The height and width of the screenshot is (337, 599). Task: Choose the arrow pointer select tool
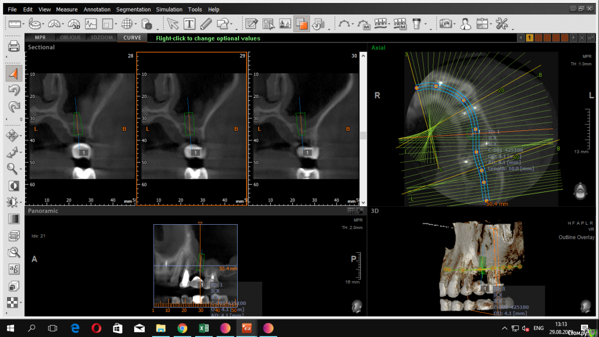coord(172,23)
